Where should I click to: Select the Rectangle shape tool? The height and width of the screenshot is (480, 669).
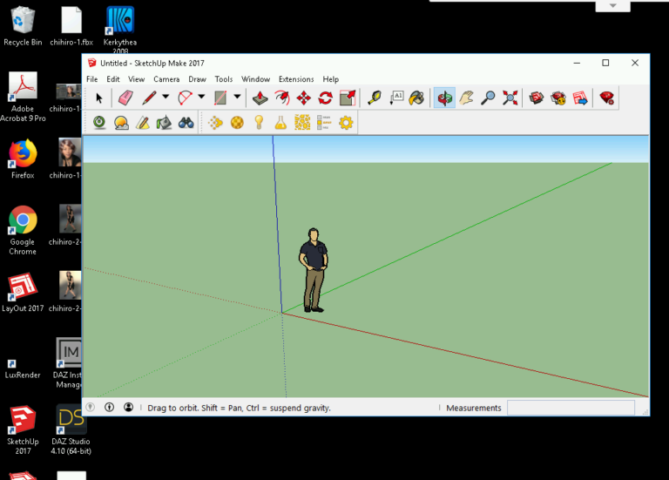tap(220, 98)
